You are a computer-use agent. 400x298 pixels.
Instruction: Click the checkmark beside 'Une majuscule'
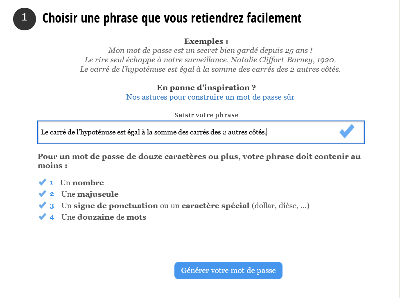click(42, 193)
